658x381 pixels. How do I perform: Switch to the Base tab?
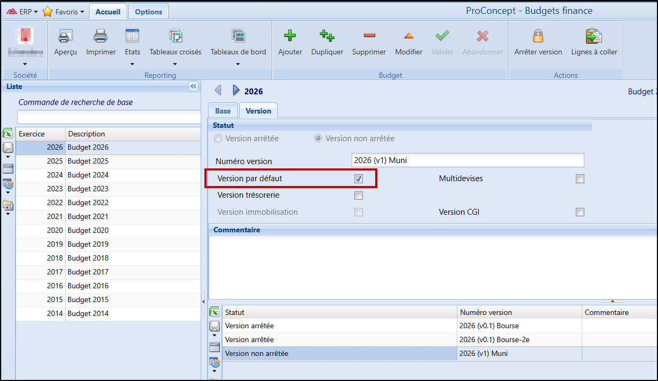click(223, 111)
